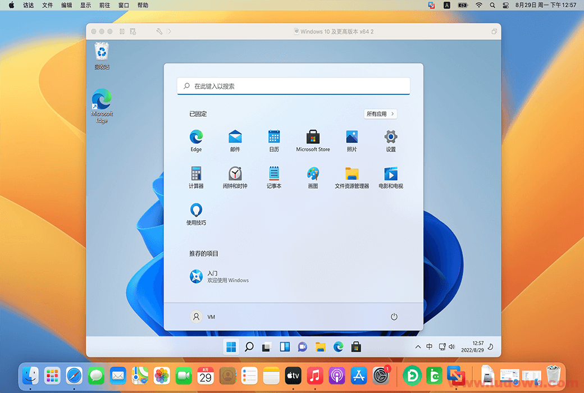Open Windows notification moon icon

[491, 347]
